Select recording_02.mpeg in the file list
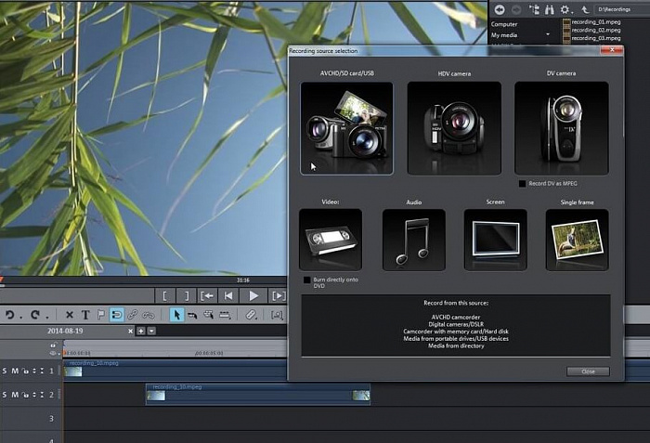The height and width of the screenshot is (443, 650). pos(595,30)
